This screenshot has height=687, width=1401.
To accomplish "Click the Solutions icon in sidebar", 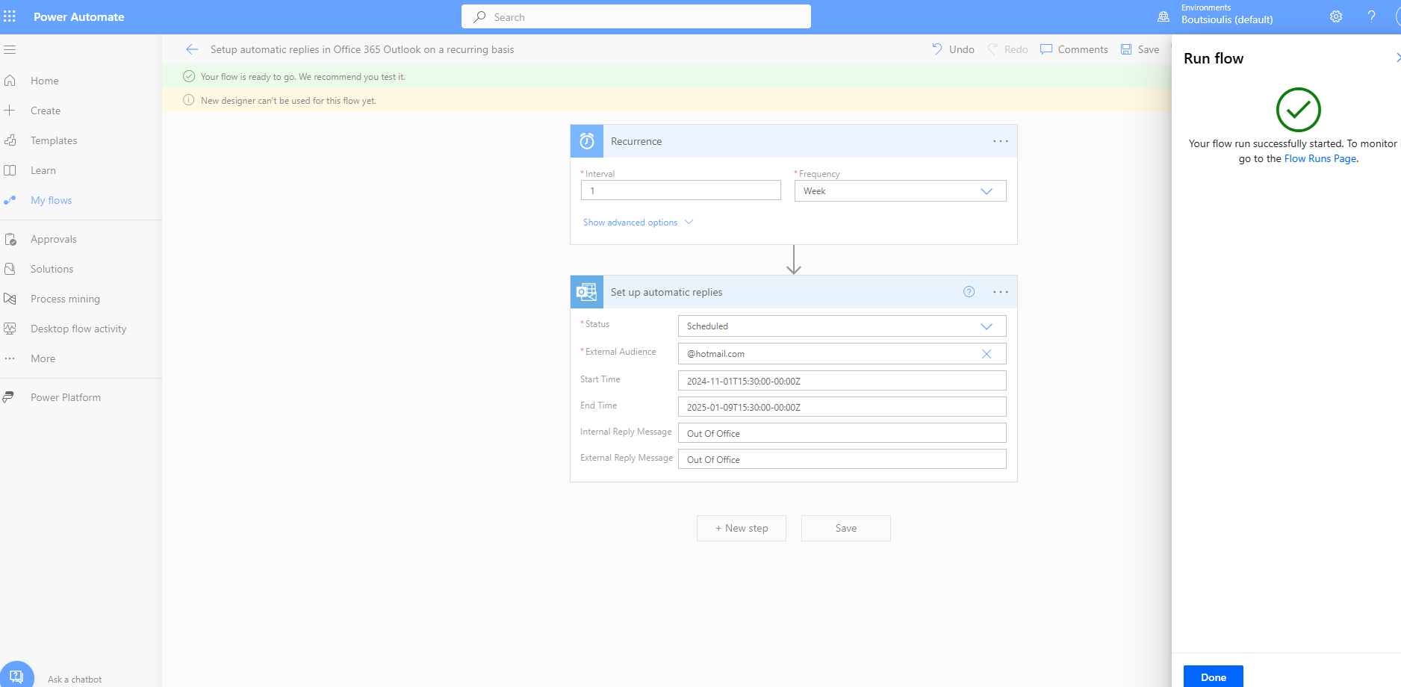I will 10,269.
